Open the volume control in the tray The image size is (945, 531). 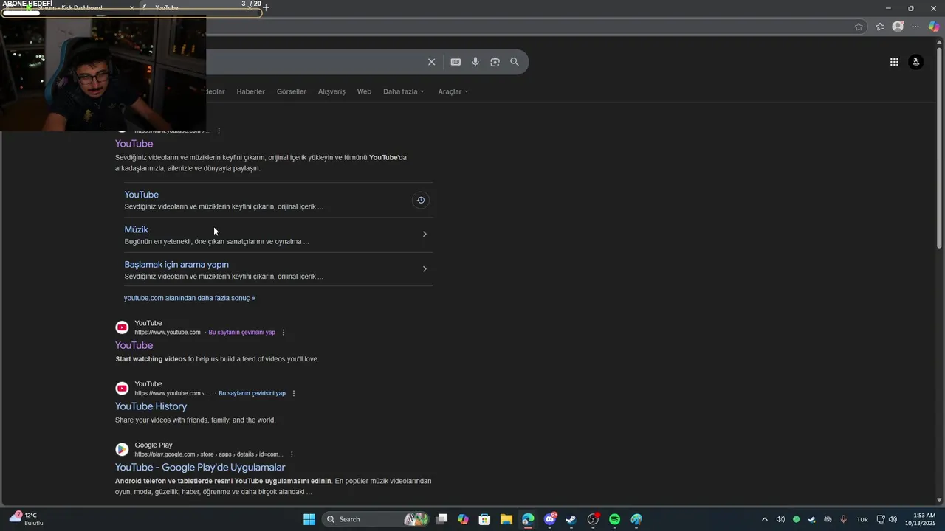coord(893,519)
